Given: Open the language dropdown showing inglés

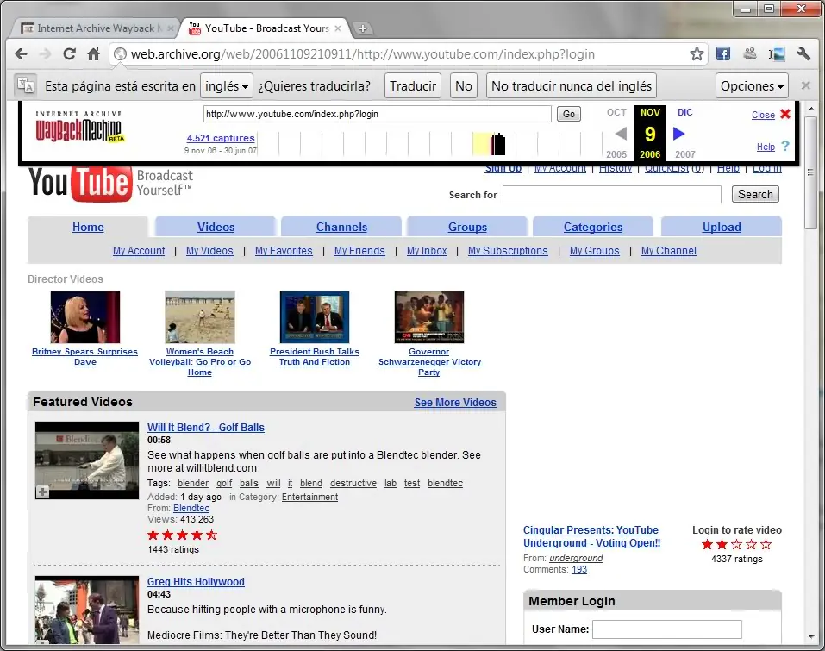Looking at the screenshot, I should click(227, 85).
